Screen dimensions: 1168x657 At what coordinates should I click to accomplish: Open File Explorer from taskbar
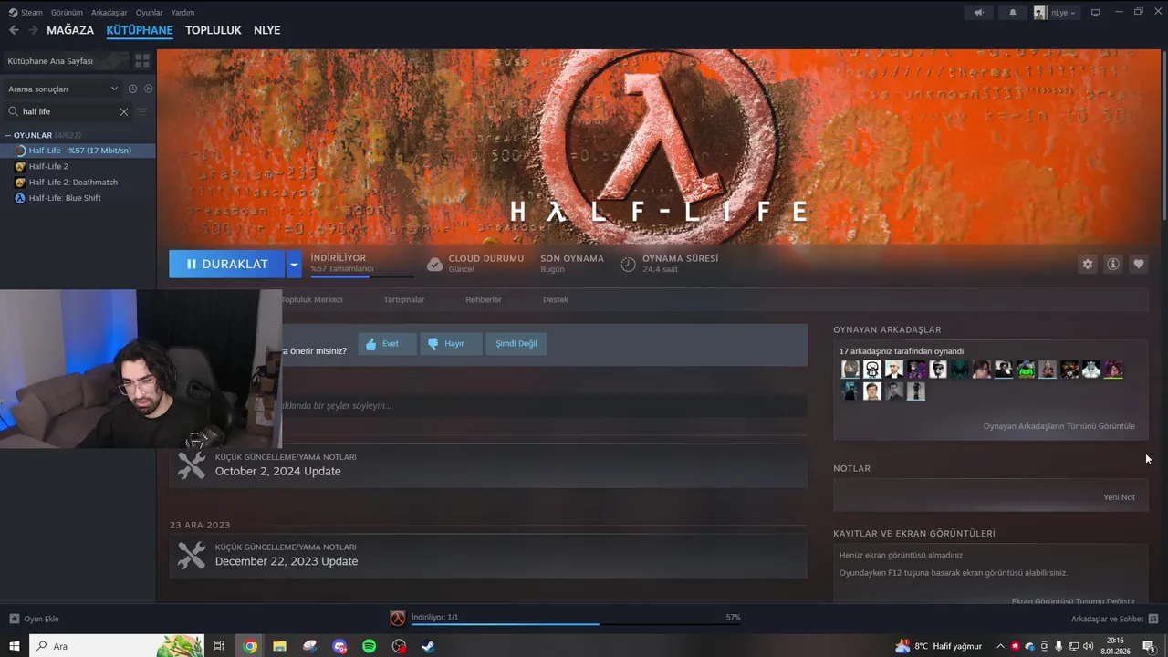point(279,646)
